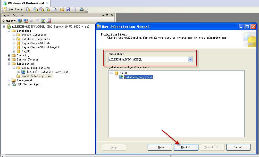The image size is (259, 157).
Task: Select the SQL Server Agent item
Action: click(29, 84)
